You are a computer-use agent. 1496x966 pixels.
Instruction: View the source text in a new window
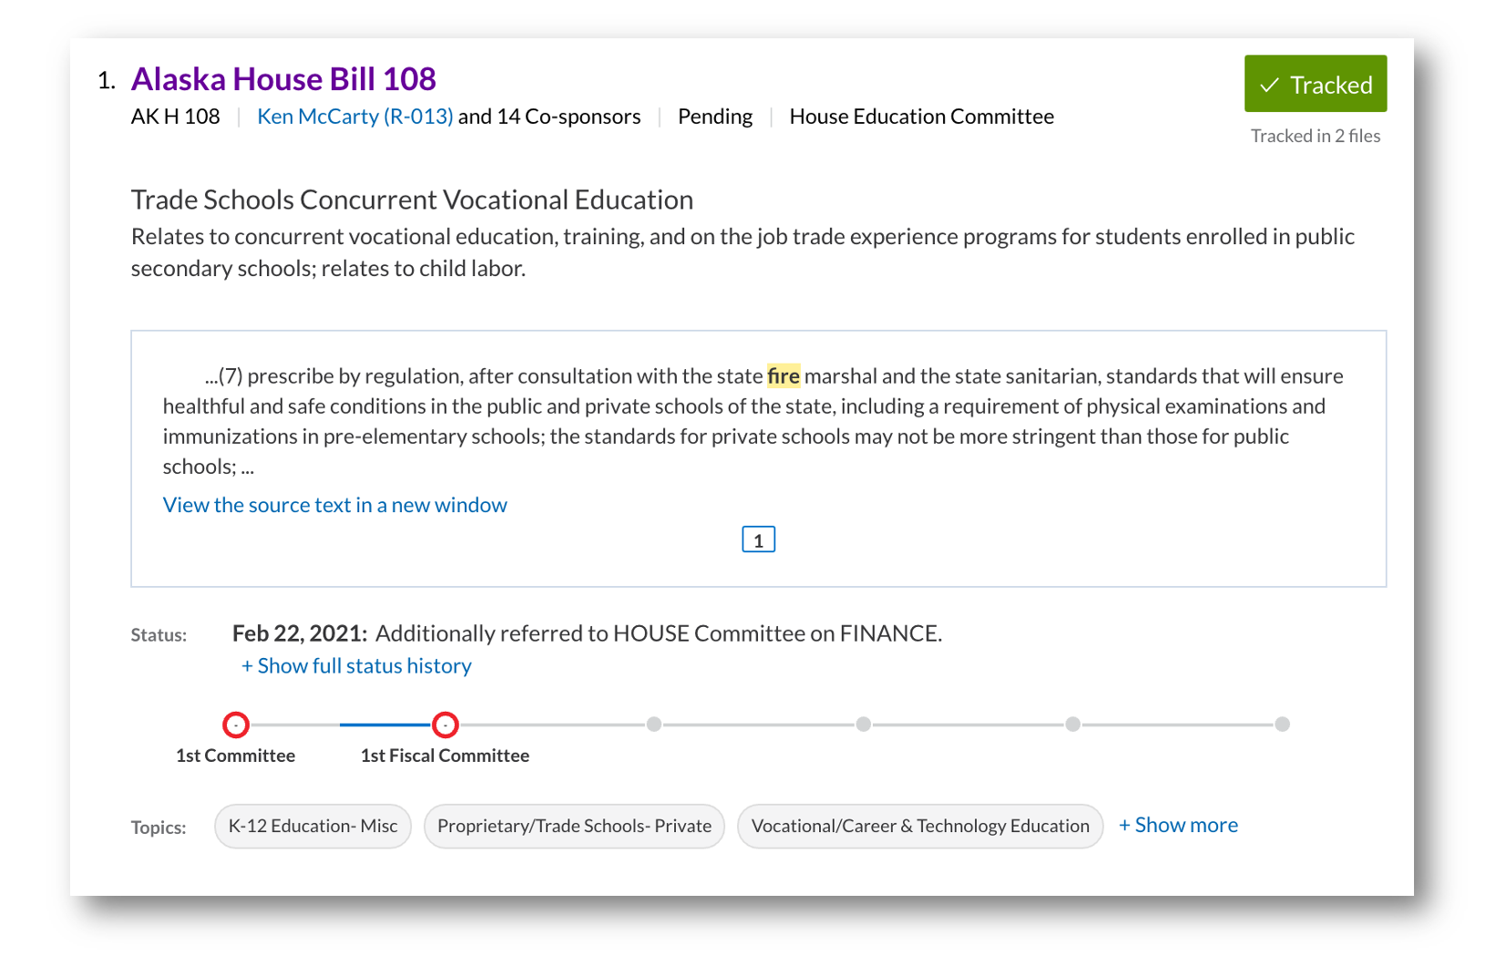point(334,504)
